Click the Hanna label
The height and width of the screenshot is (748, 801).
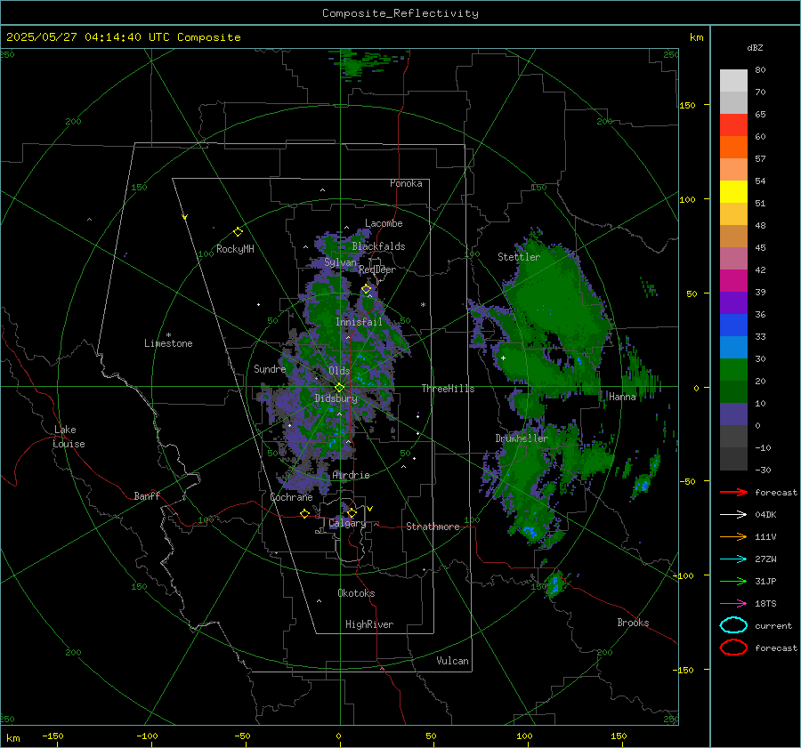622,397
